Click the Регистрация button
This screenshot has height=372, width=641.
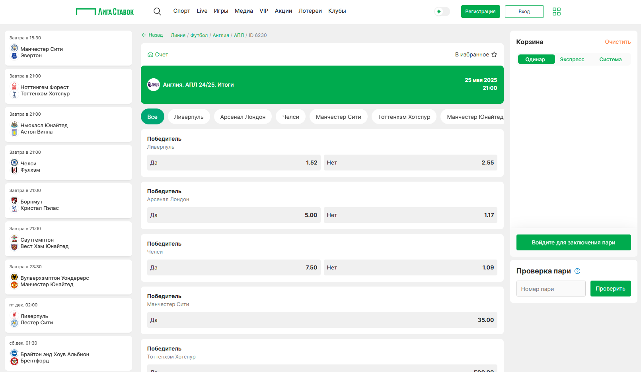coord(480,12)
